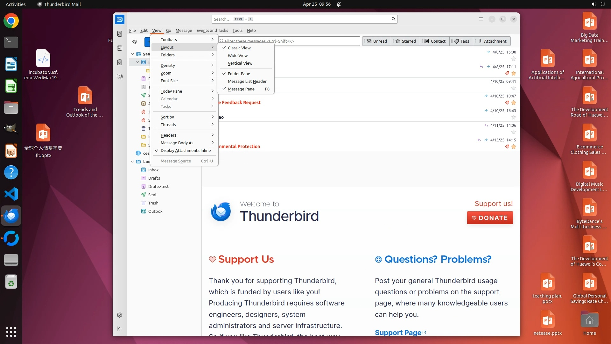Image resolution: width=611 pixels, height=344 pixels.
Task: Uncheck Folder Pane option
Action: 239,74
